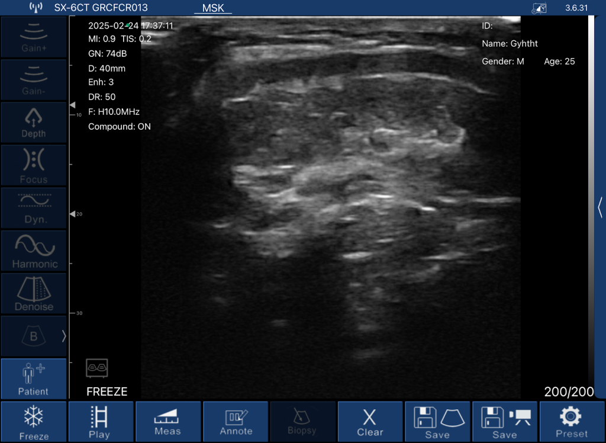Tap the probe connection status icon

tap(539, 8)
